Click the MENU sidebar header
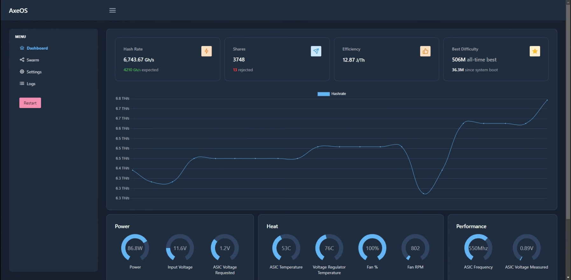 tap(21, 37)
